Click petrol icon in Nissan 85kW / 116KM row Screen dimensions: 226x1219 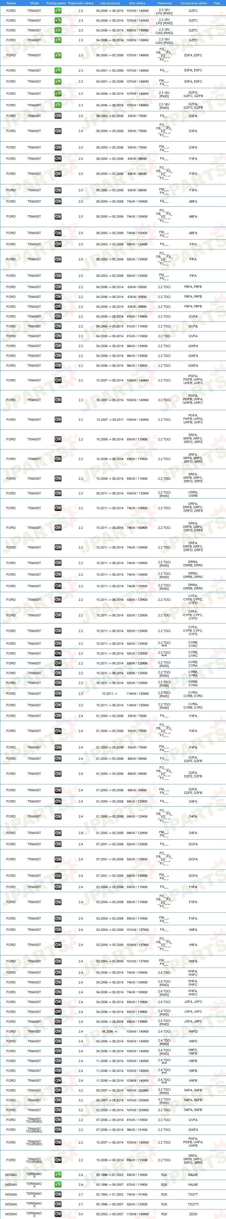pos(58,1174)
